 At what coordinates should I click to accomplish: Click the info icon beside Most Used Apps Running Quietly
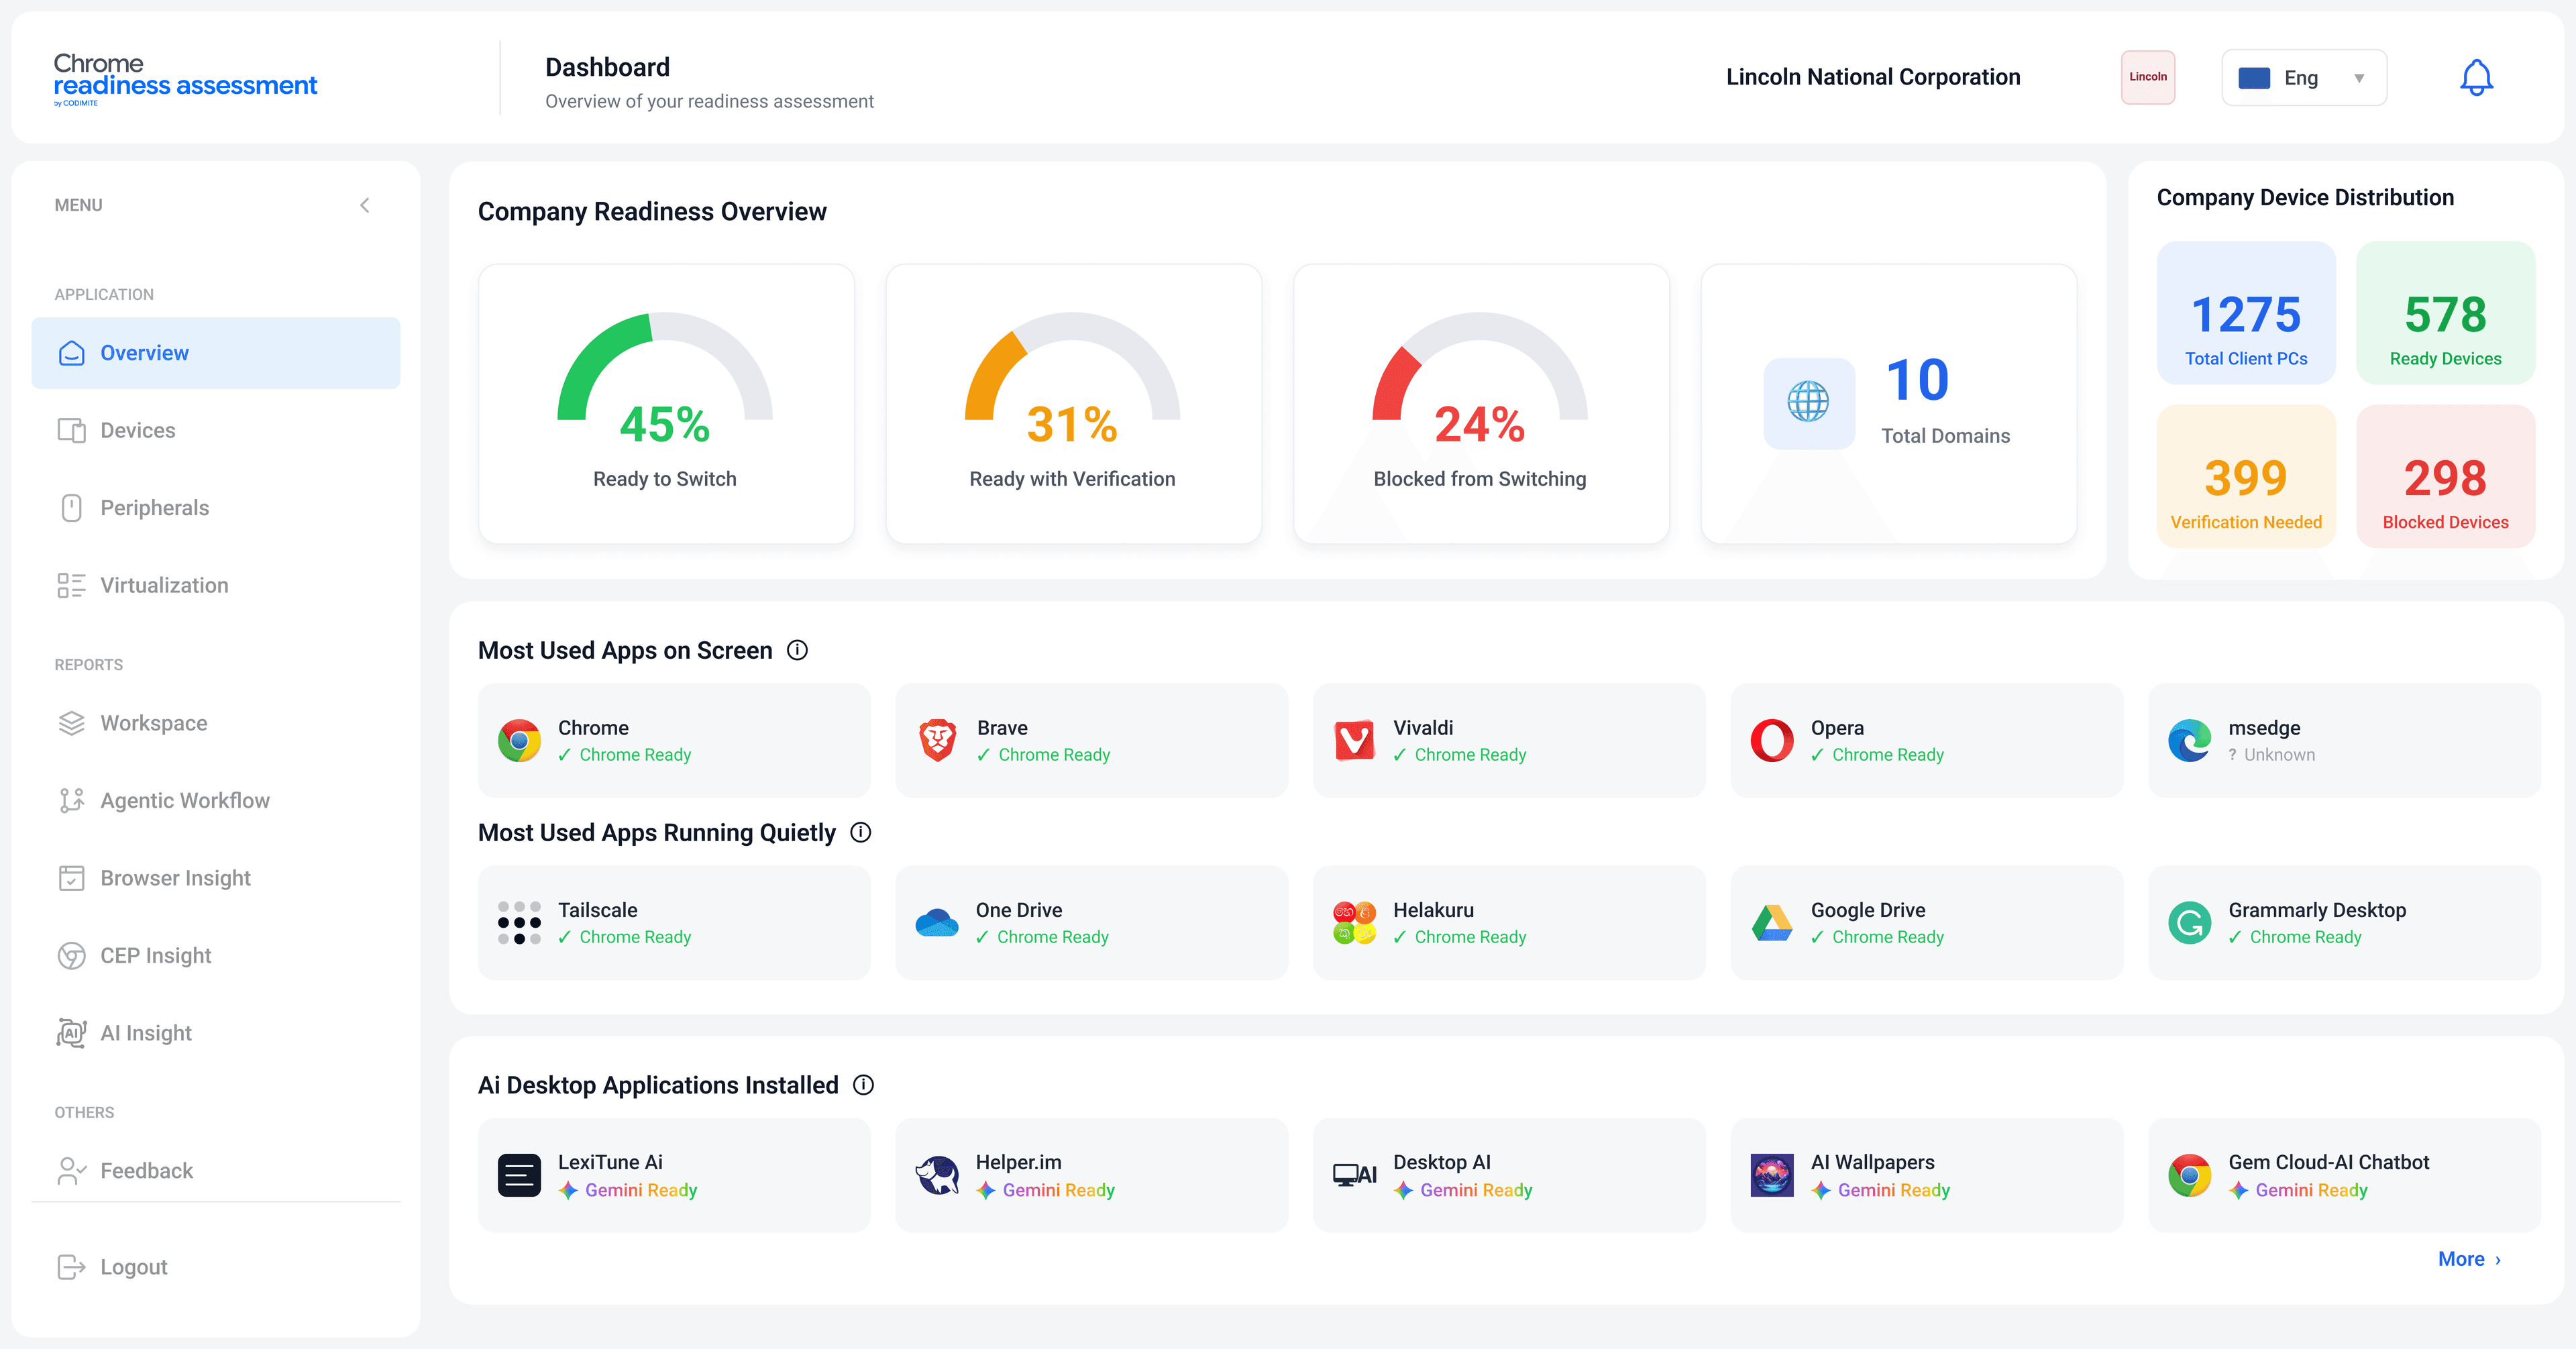[860, 832]
